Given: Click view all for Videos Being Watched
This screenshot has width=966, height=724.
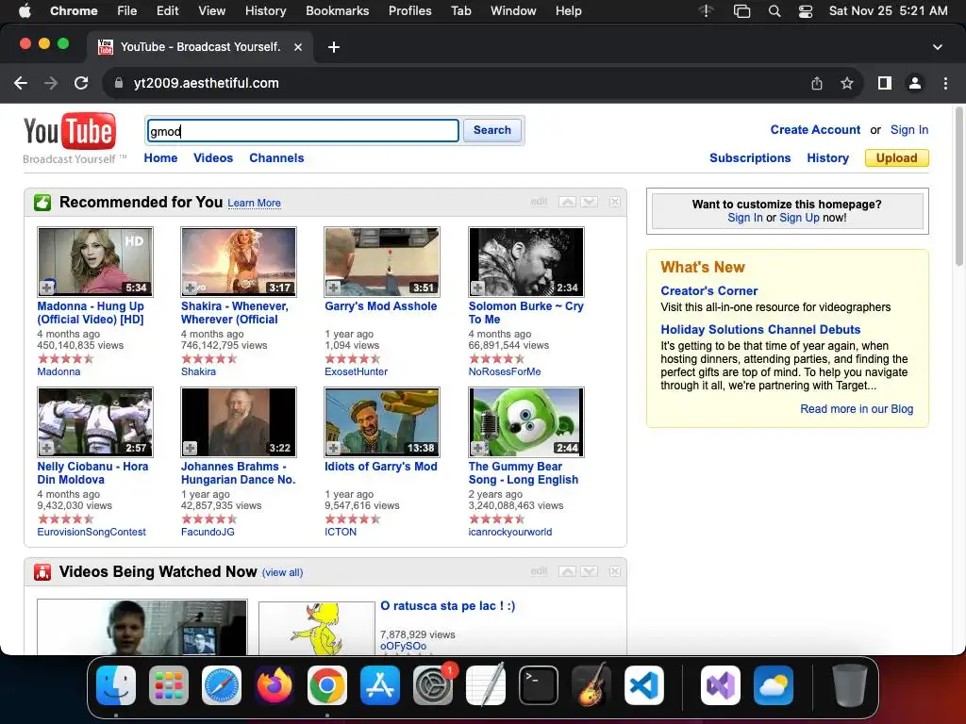Looking at the screenshot, I should tap(282, 572).
